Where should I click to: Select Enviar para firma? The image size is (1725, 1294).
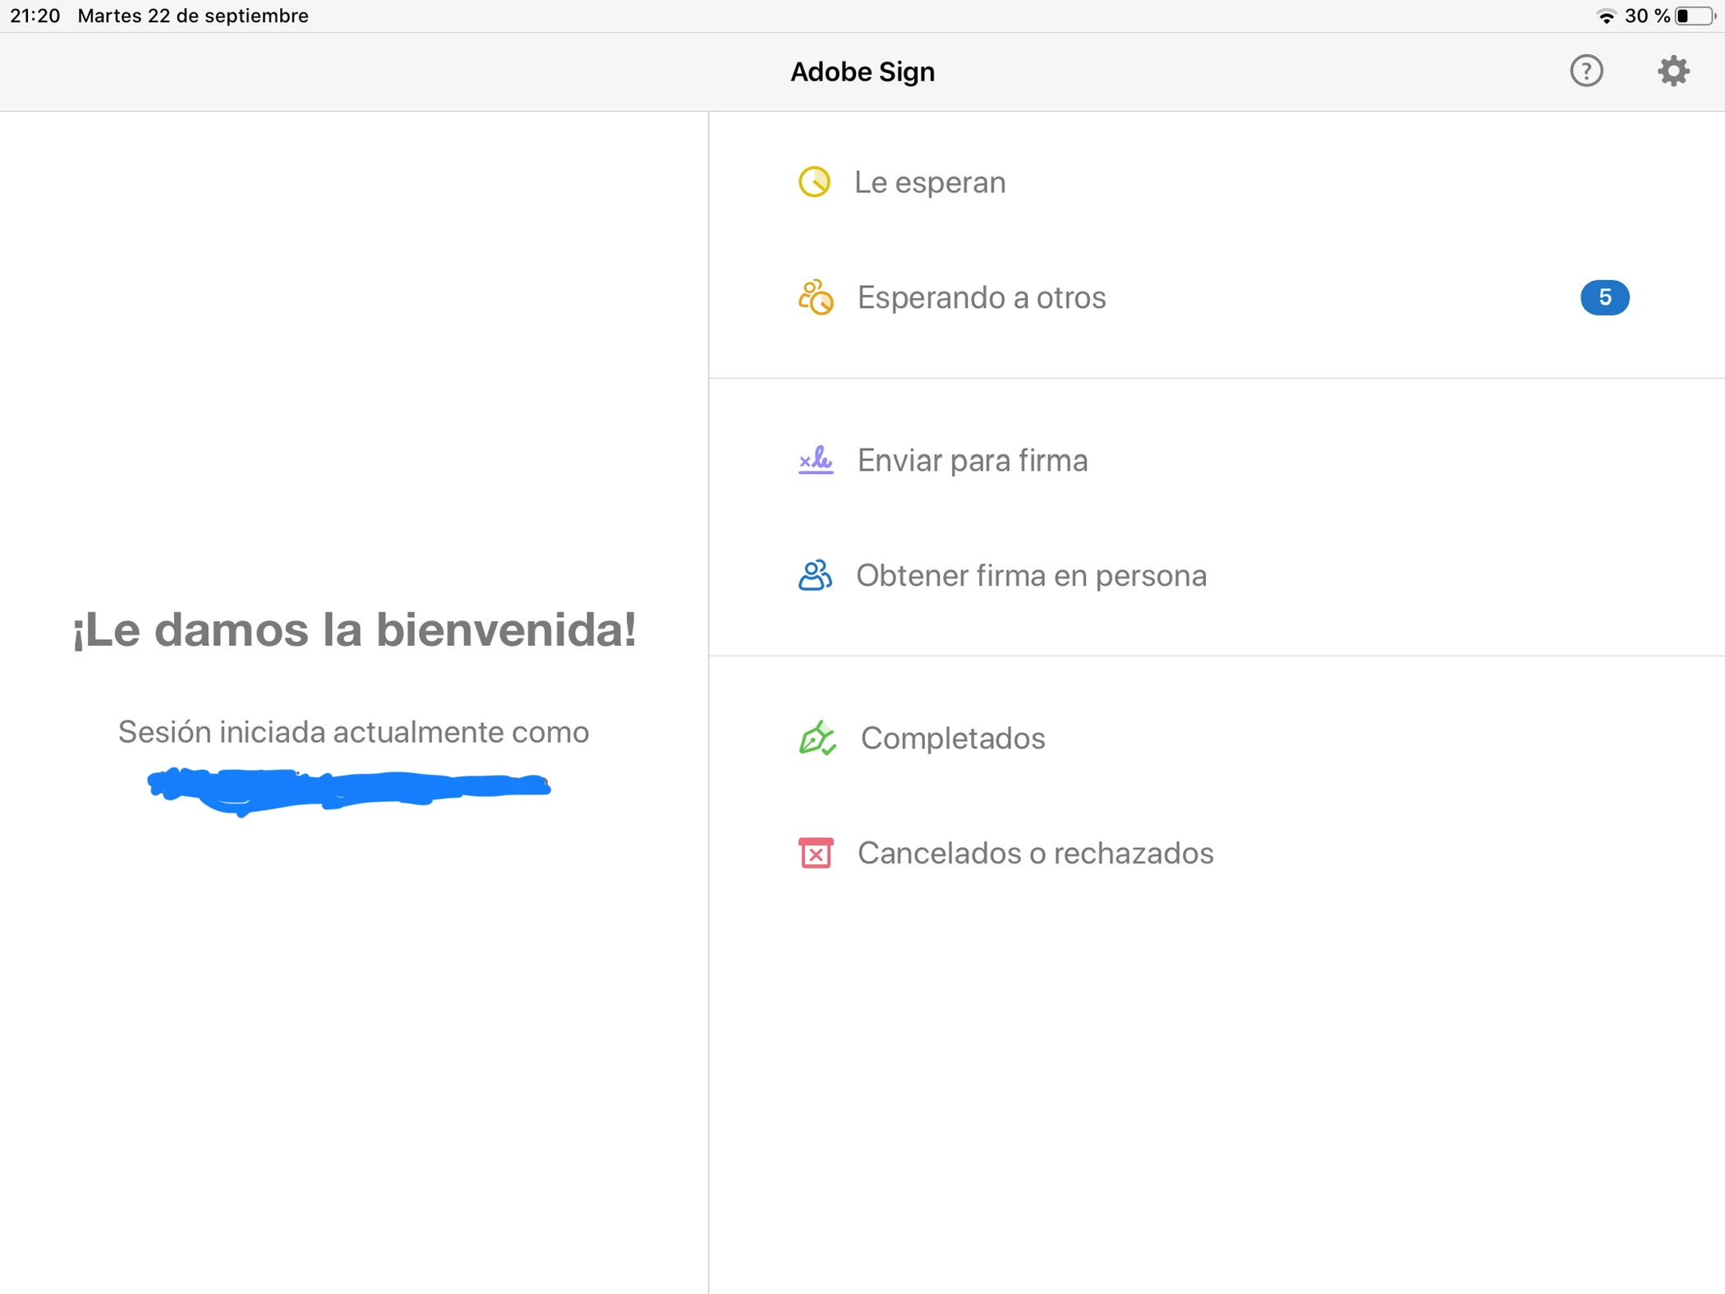point(973,460)
